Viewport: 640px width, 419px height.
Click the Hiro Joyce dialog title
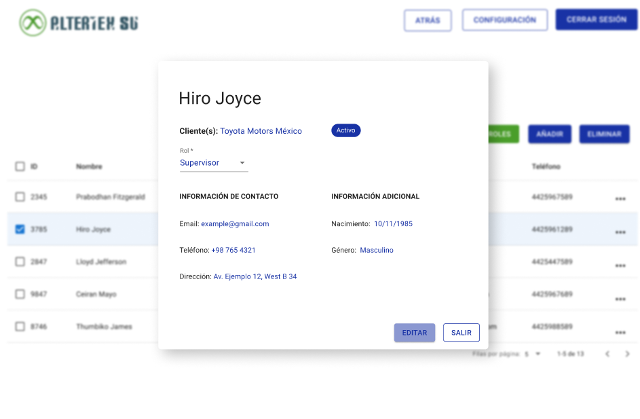click(x=220, y=98)
